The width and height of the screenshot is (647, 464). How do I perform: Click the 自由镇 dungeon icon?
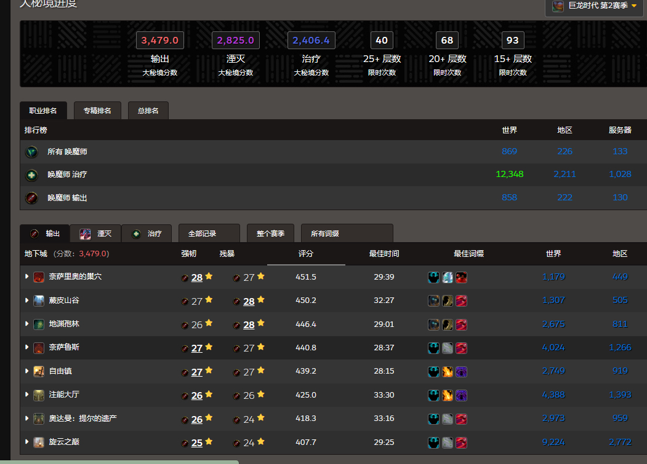pyautogui.click(x=39, y=371)
